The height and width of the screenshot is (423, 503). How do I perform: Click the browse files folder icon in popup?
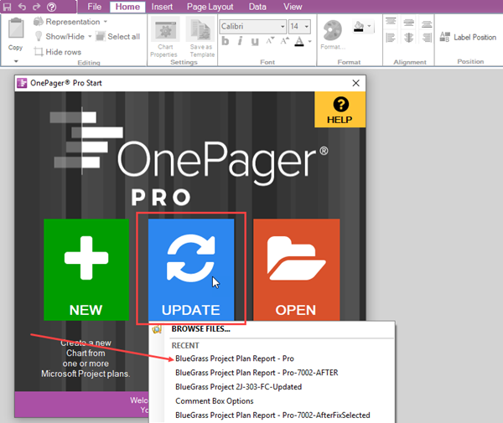coord(157,329)
